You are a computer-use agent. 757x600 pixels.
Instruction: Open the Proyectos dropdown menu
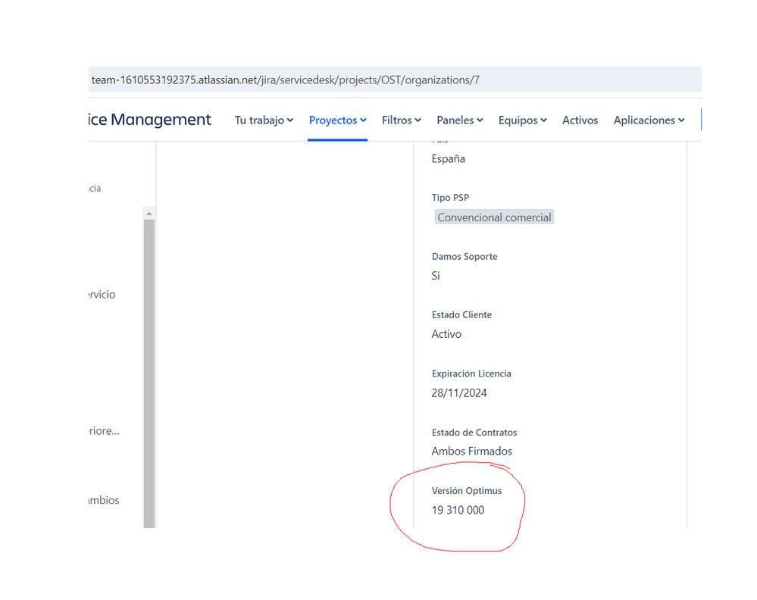tap(337, 120)
